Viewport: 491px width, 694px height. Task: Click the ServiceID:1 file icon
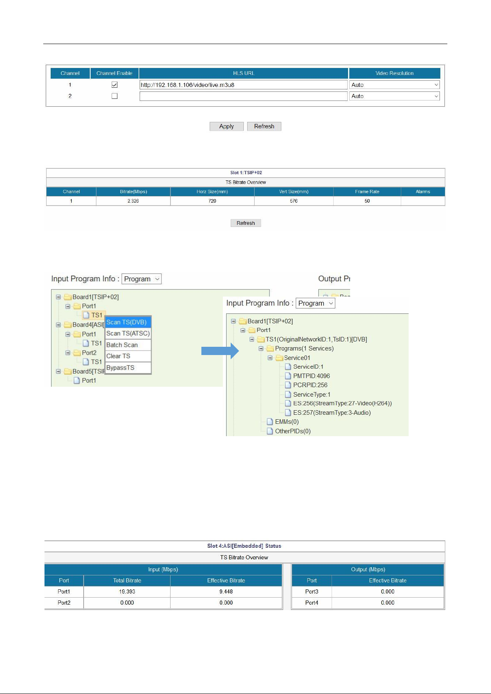click(288, 367)
